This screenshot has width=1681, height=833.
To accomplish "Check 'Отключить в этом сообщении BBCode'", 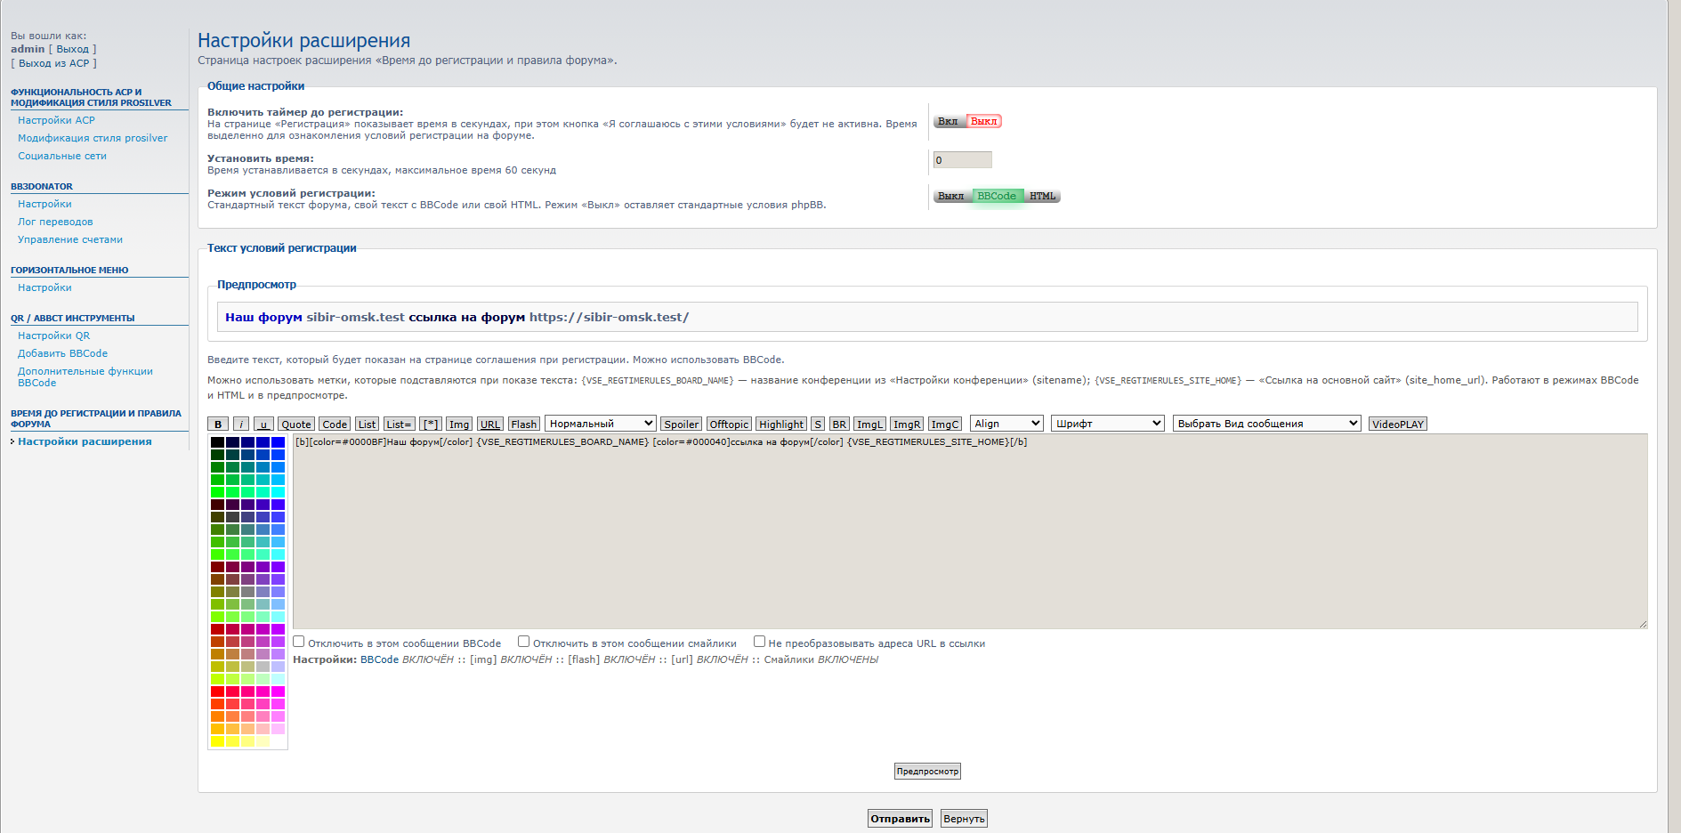I will click(299, 642).
